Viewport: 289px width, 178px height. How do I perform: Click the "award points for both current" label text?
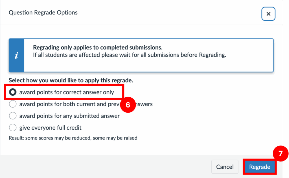click(x=68, y=104)
